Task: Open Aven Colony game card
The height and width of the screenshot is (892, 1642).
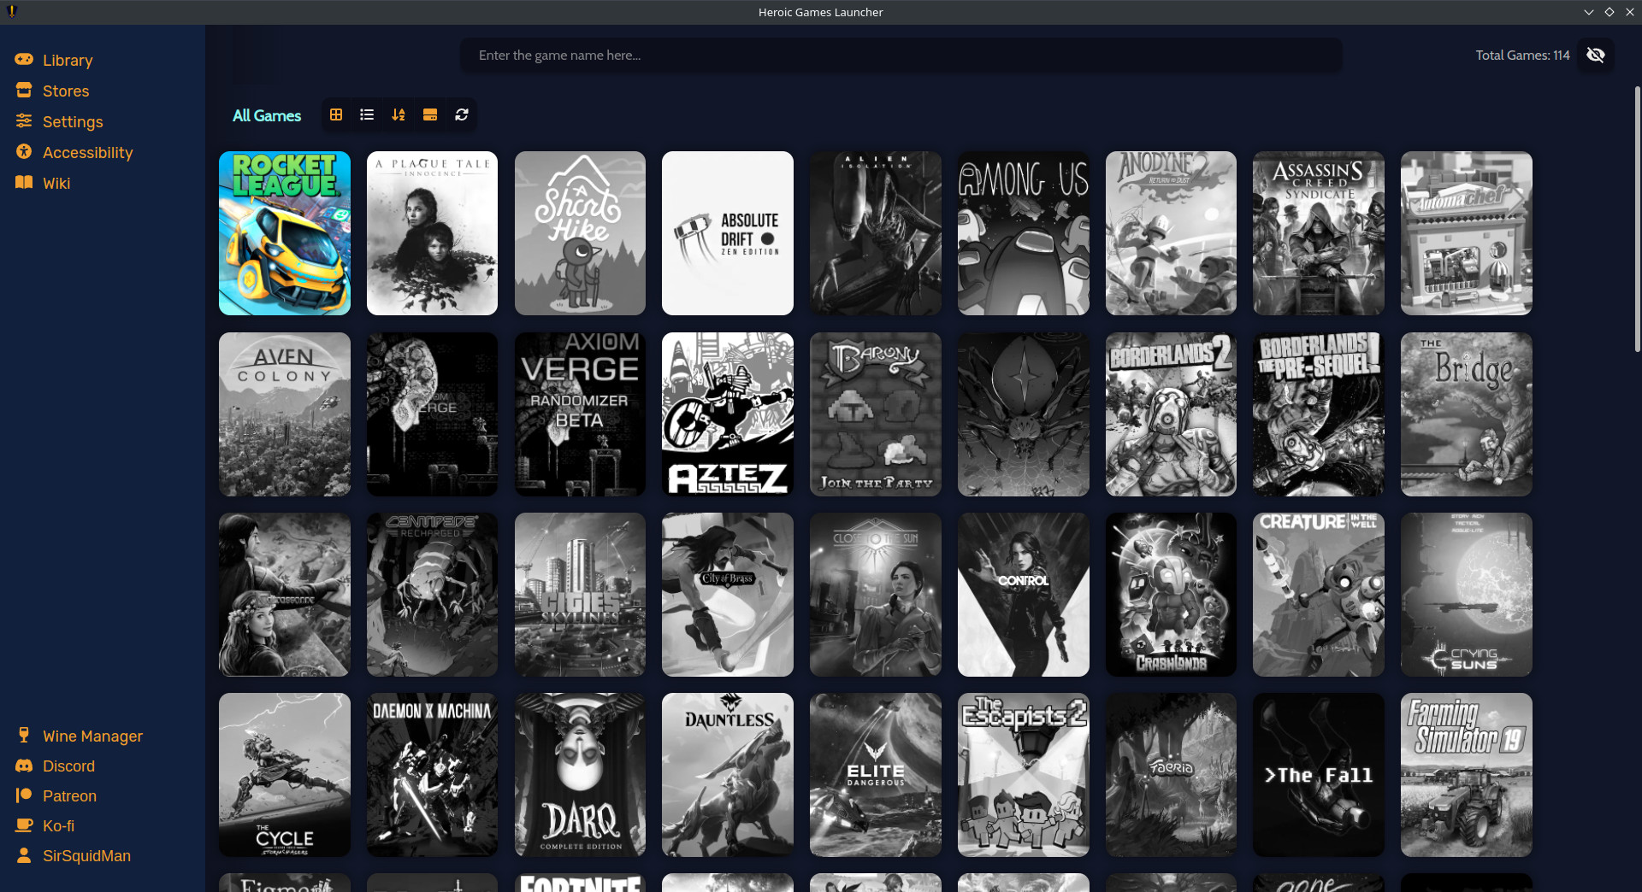Action: tap(285, 414)
